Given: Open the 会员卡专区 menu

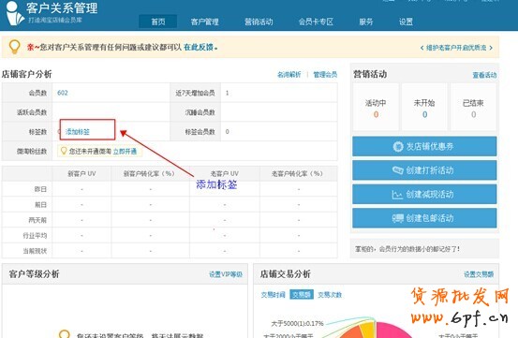Looking at the screenshot, I should [316, 22].
